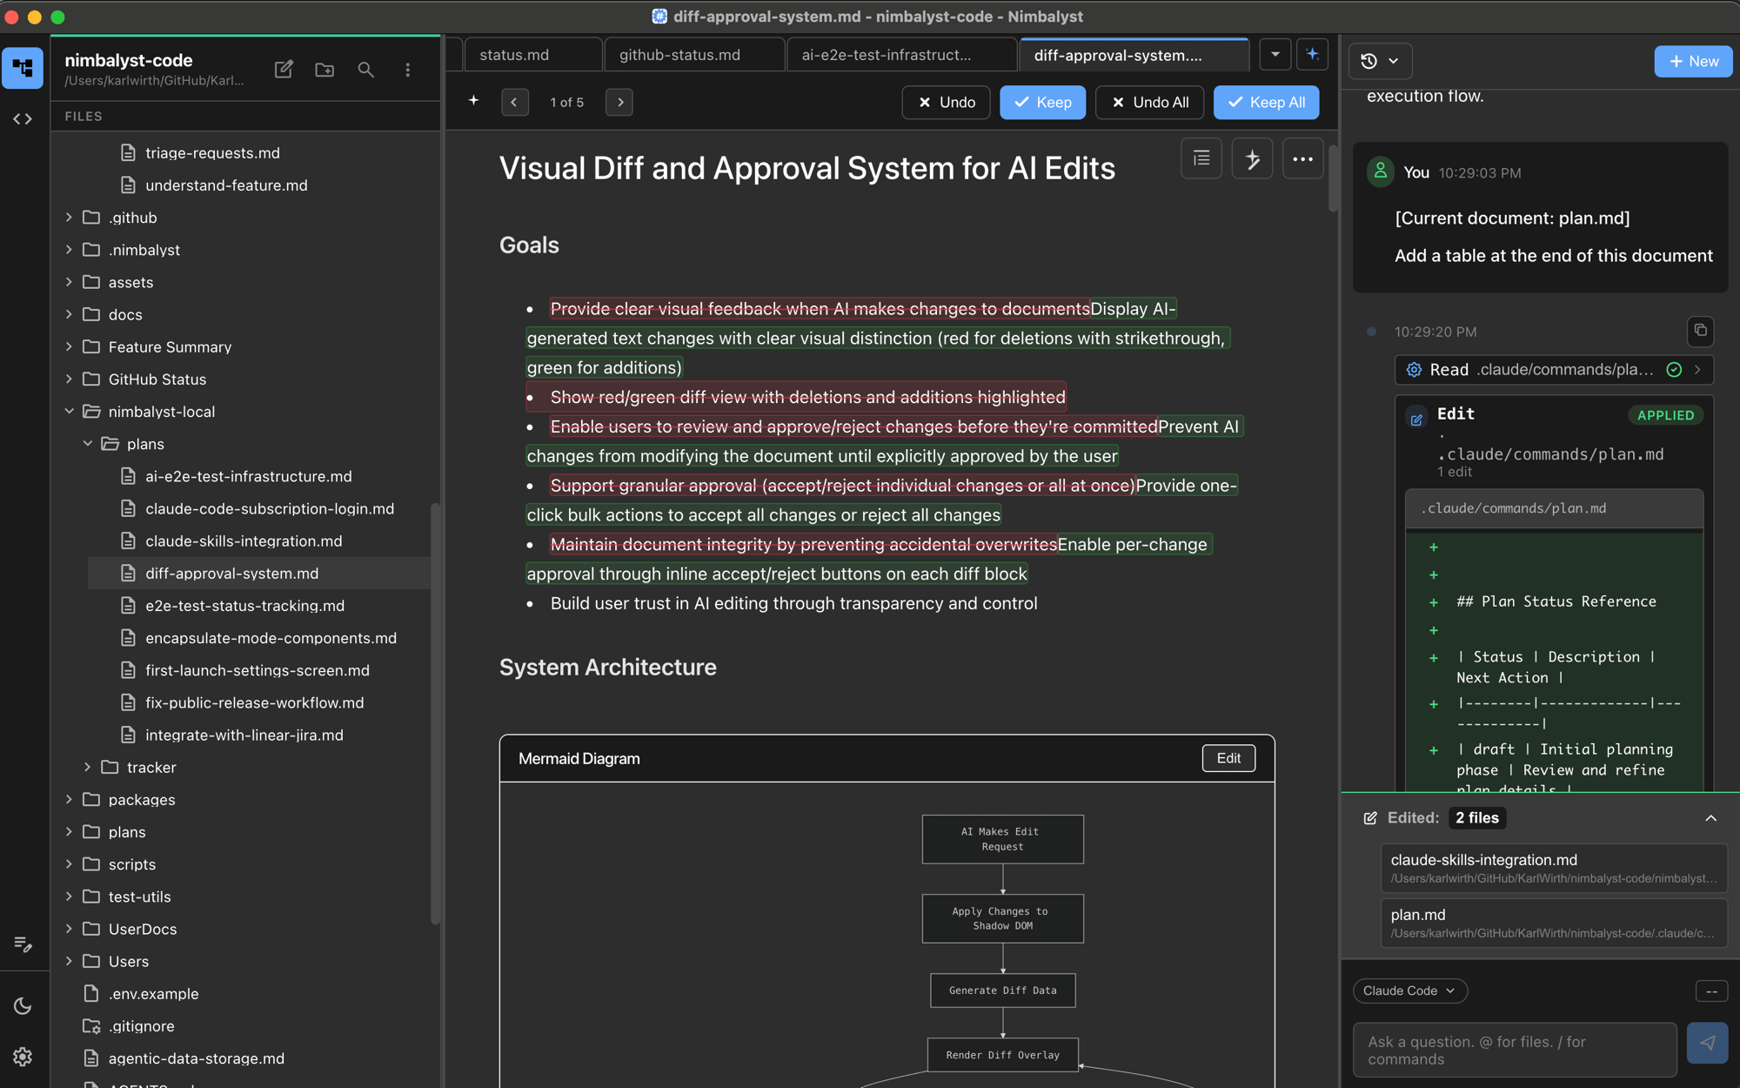Image resolution: width=1740 pixels, height=1088 pixels.
Task: Switch to the code view sidebar icon
Action: click(x=23, y=118)
